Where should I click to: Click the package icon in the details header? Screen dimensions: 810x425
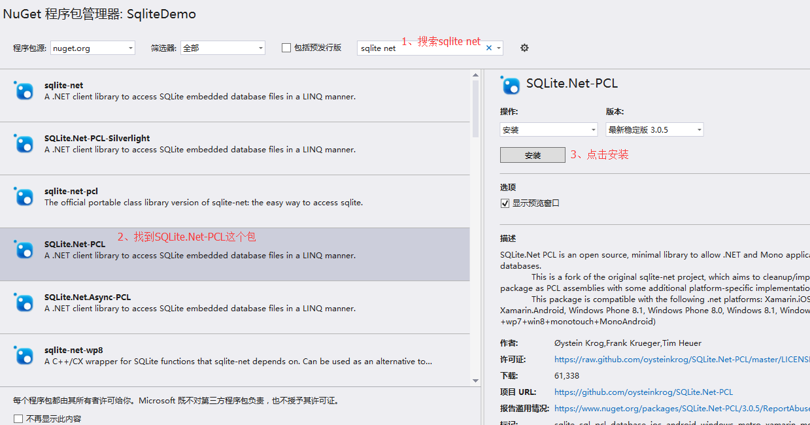point(510,85)
